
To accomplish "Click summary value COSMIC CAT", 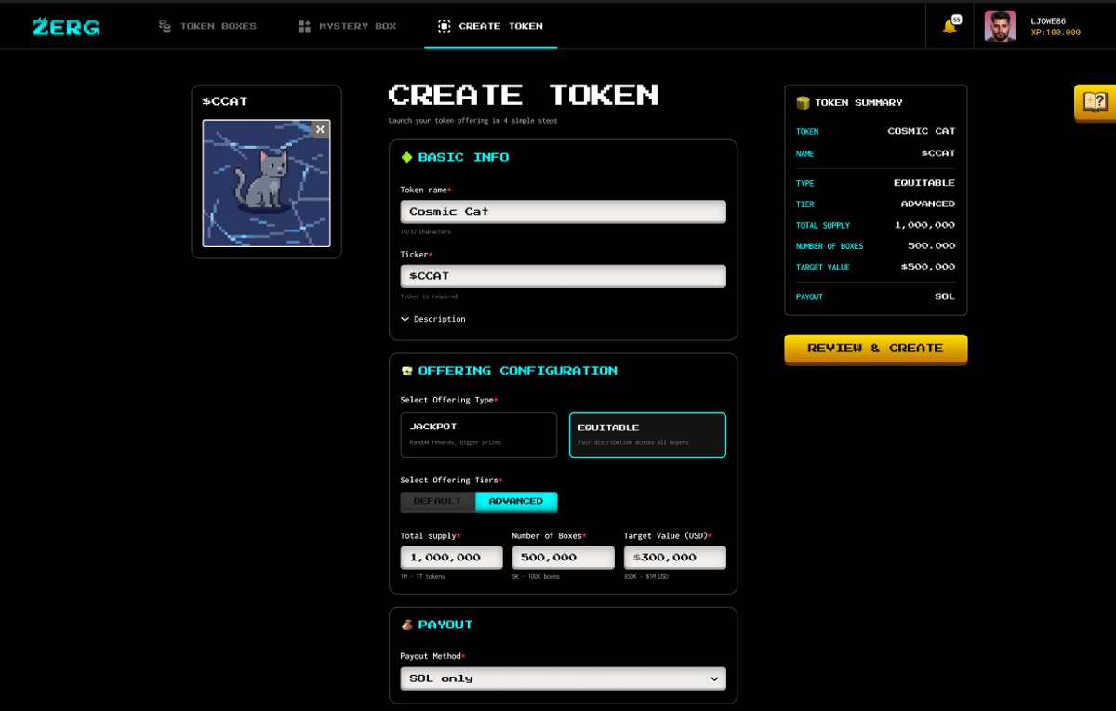I will 921,131.
